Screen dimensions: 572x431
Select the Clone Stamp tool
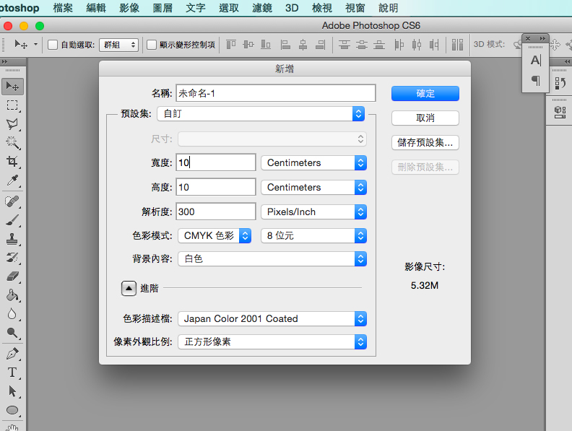pyautogui.click(x=12, y=240)
